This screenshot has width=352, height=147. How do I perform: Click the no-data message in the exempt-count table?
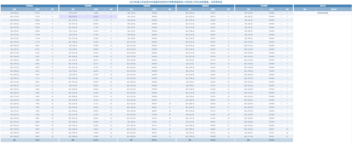[x=323, y=13]
